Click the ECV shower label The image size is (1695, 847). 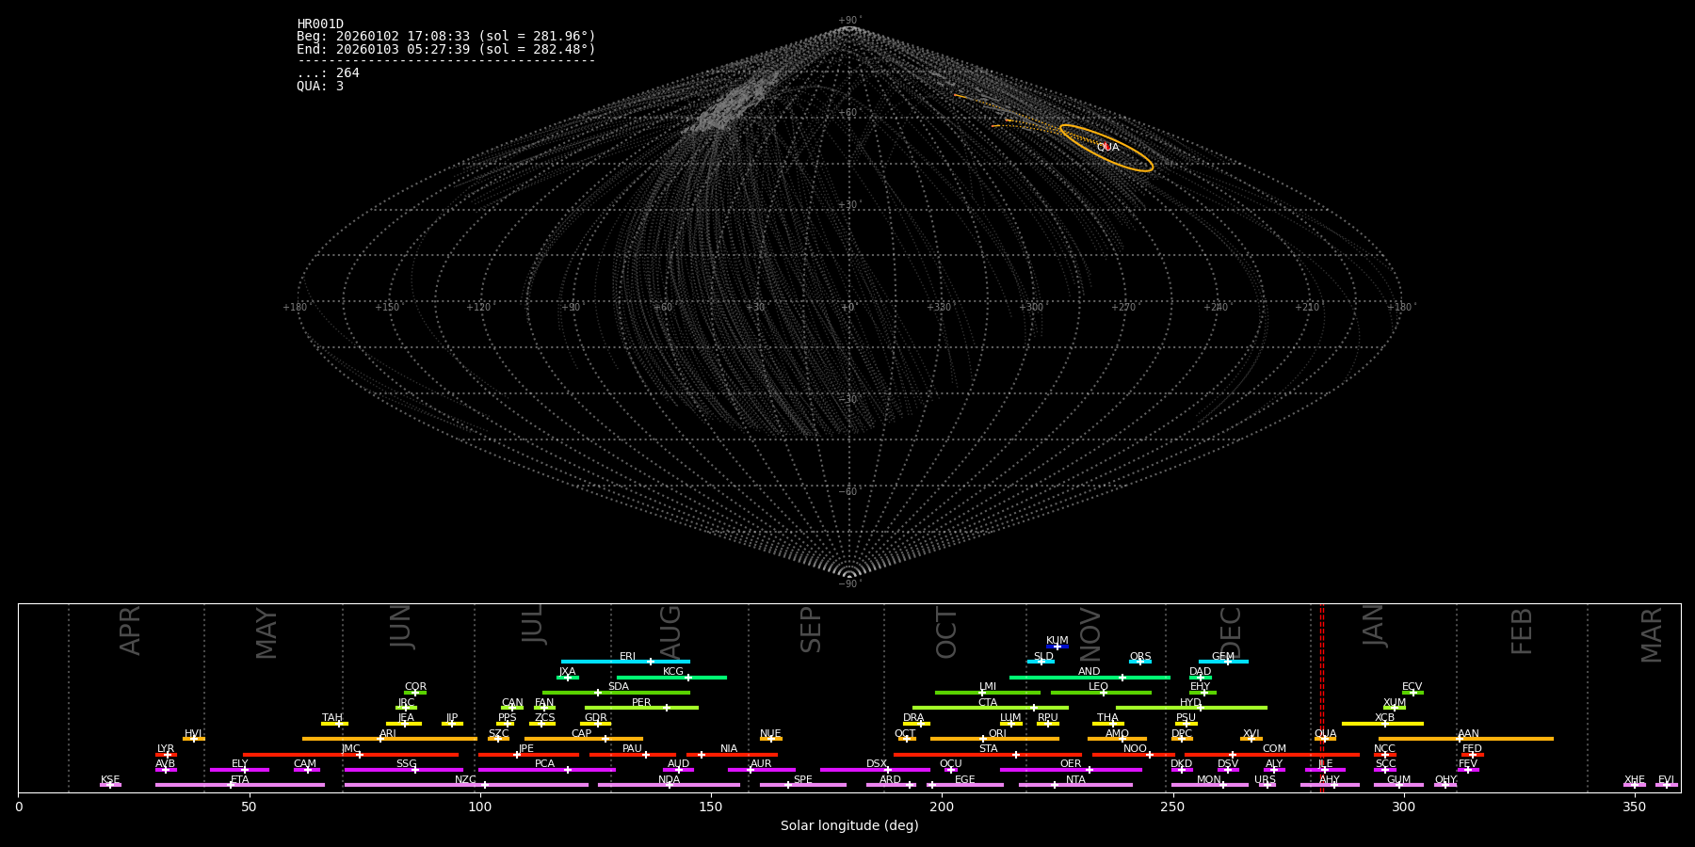click(1412, 687)
